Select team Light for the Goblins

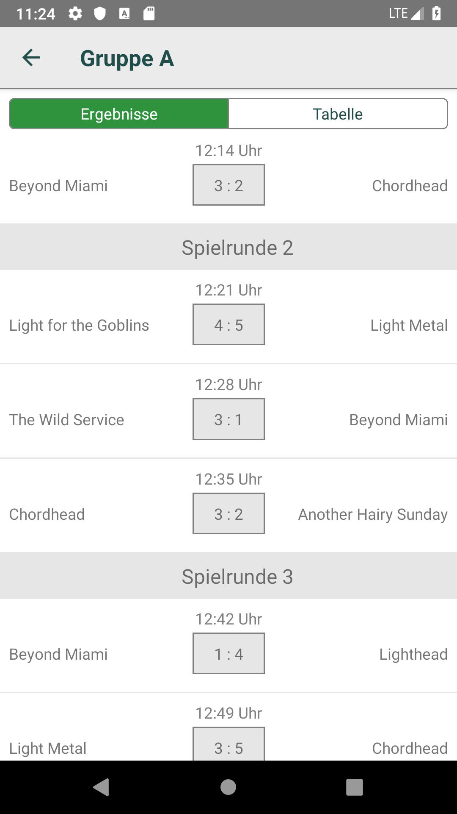(x=79, y=325)
